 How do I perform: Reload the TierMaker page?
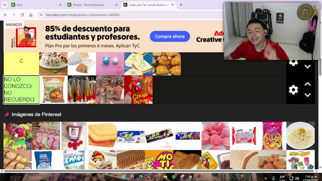(x=22, y=15)
